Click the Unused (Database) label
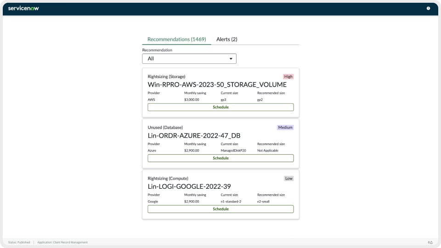 coord(165,127)
